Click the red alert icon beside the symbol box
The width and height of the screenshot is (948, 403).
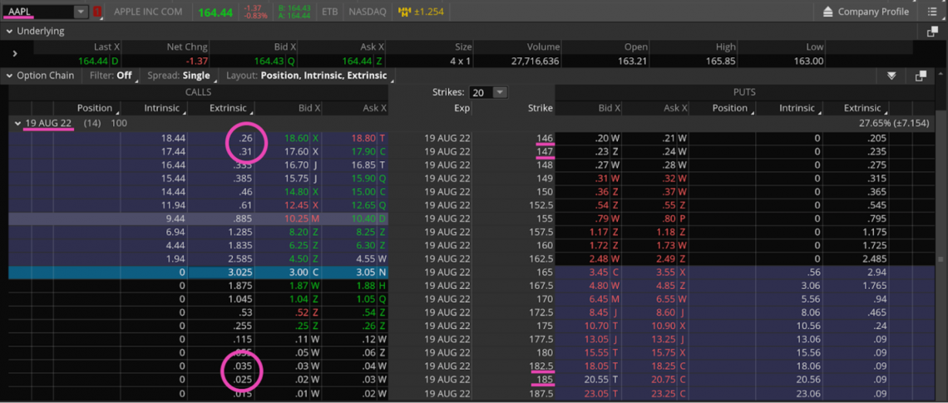[x=98, y=12]
